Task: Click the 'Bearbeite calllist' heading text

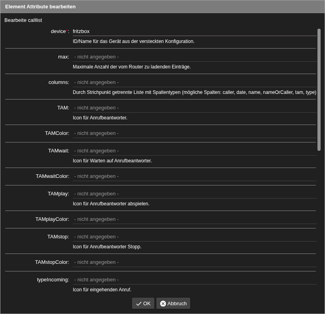Action: [x=23, y=20]
